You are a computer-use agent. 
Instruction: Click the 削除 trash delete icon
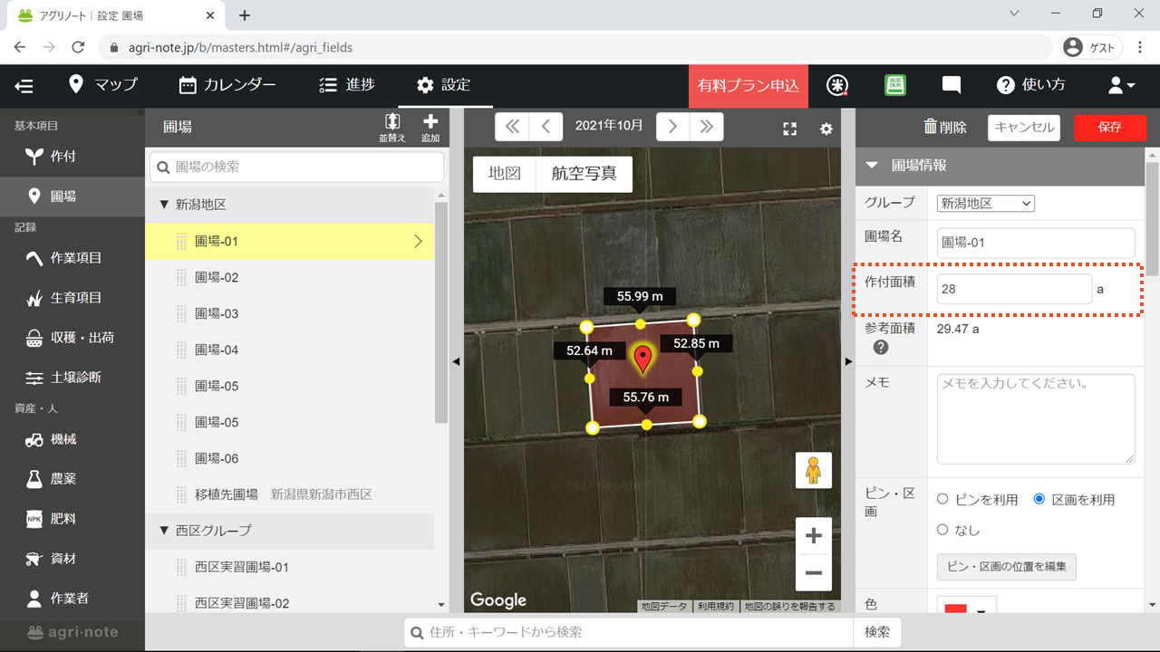(931, 128)
